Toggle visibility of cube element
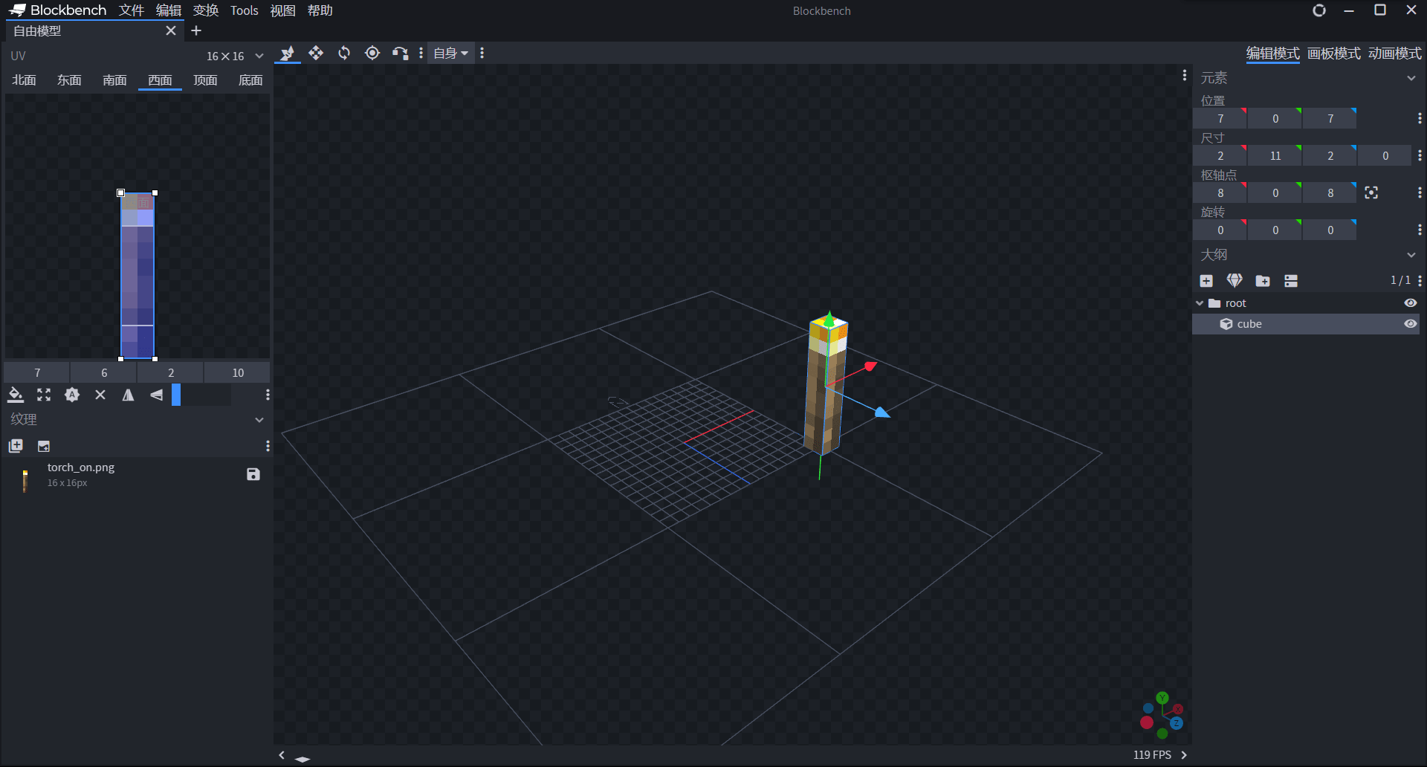The width and height of the screenshot is (1427, 767). pyautogui.click(x=1410, y=324)
